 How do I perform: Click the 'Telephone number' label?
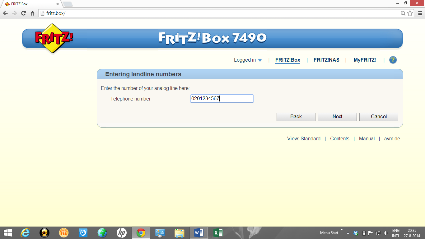point(130,99)
